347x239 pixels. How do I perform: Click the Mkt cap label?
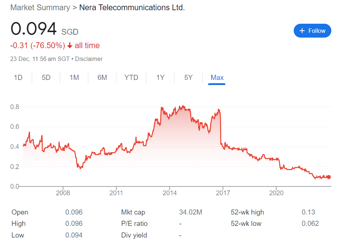(x=133, y=212)
